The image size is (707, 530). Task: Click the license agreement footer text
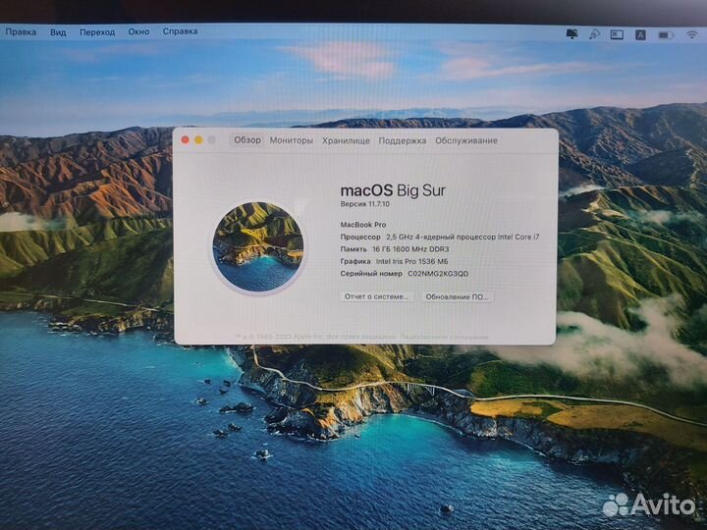[444, 337]
